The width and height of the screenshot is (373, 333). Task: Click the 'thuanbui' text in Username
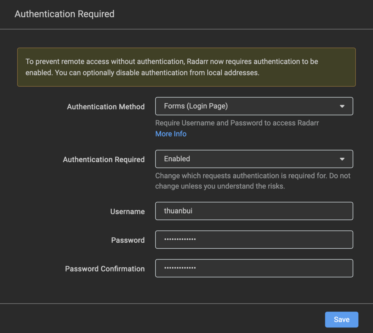tap(178, 211)
